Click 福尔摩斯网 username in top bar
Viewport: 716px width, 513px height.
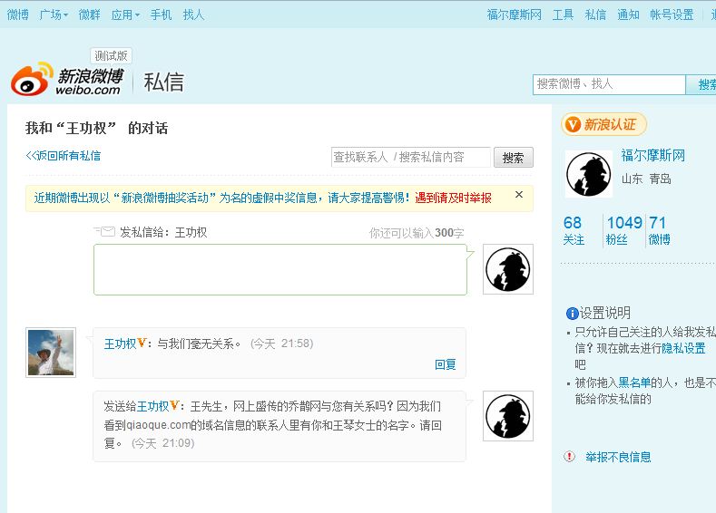(x=515, y=15)
